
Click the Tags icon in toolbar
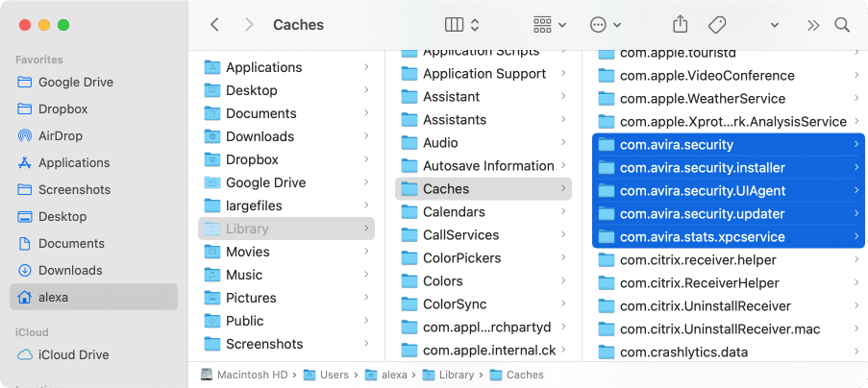pyautogui.click(x=717, y=25)
